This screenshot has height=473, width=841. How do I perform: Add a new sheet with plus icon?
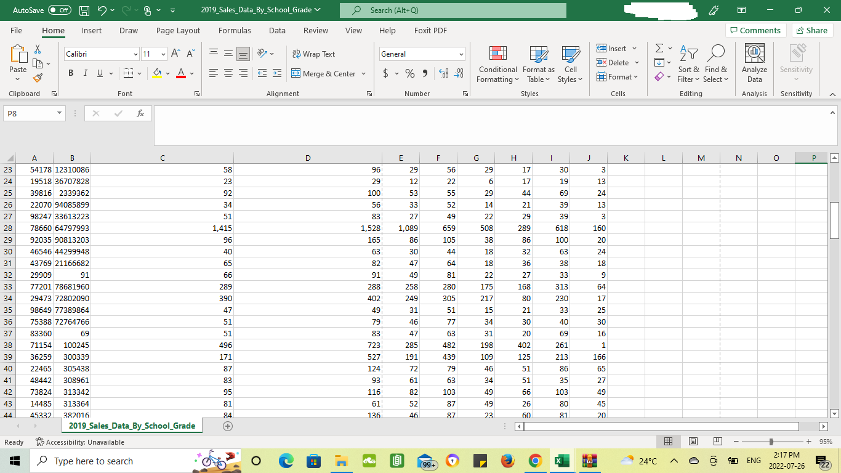coord(228,426)
